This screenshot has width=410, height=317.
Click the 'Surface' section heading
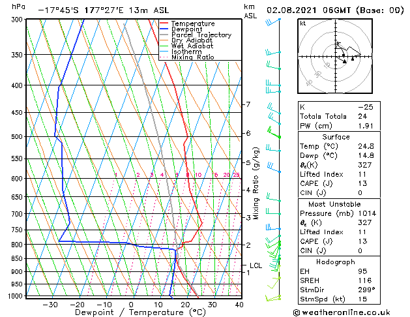click(336, 137)
